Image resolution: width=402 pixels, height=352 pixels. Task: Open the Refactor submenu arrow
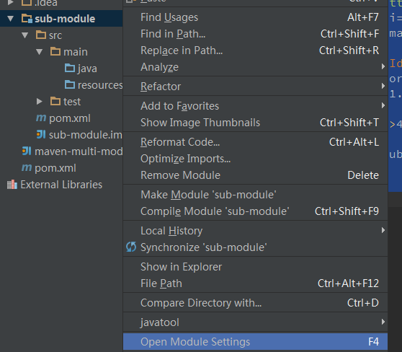[383, 86]
